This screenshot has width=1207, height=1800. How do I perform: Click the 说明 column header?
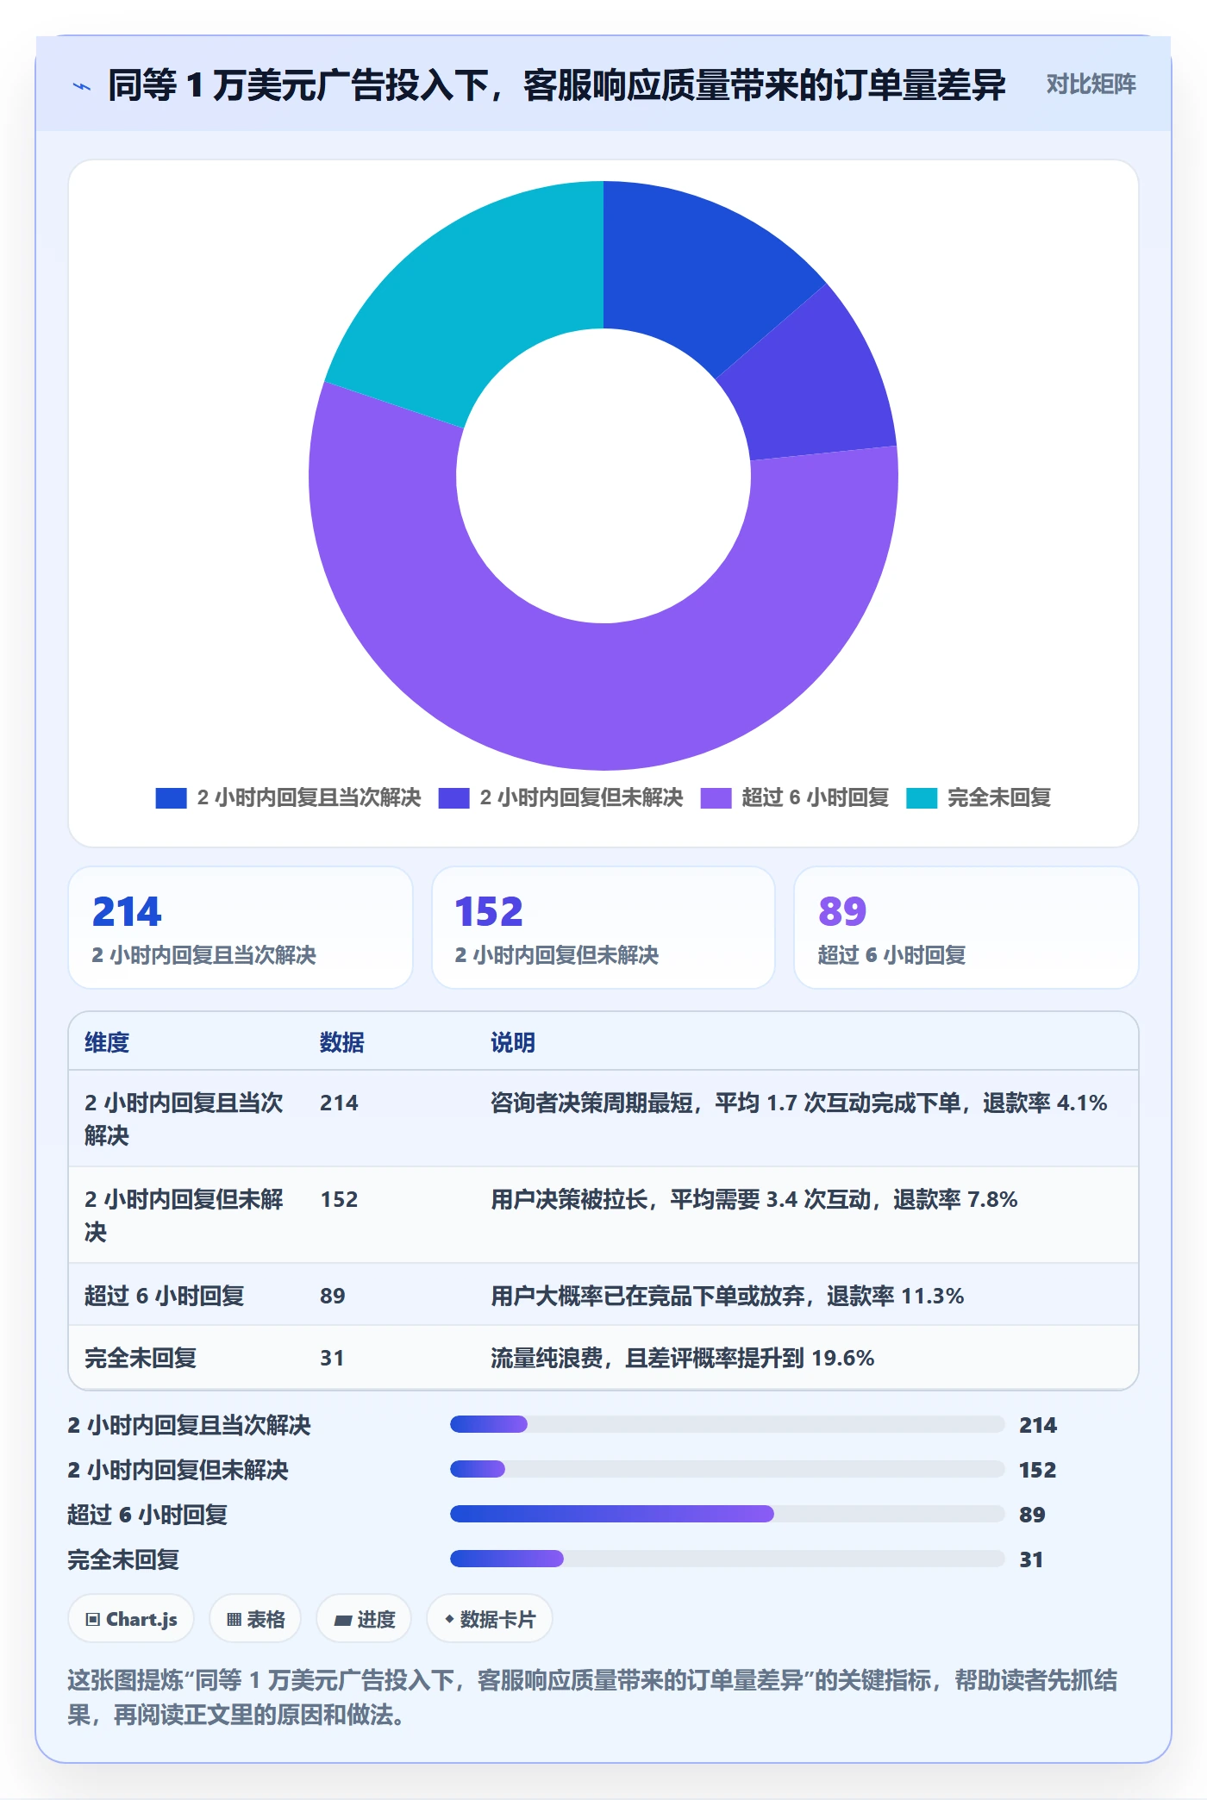(x=513, y=1043)
